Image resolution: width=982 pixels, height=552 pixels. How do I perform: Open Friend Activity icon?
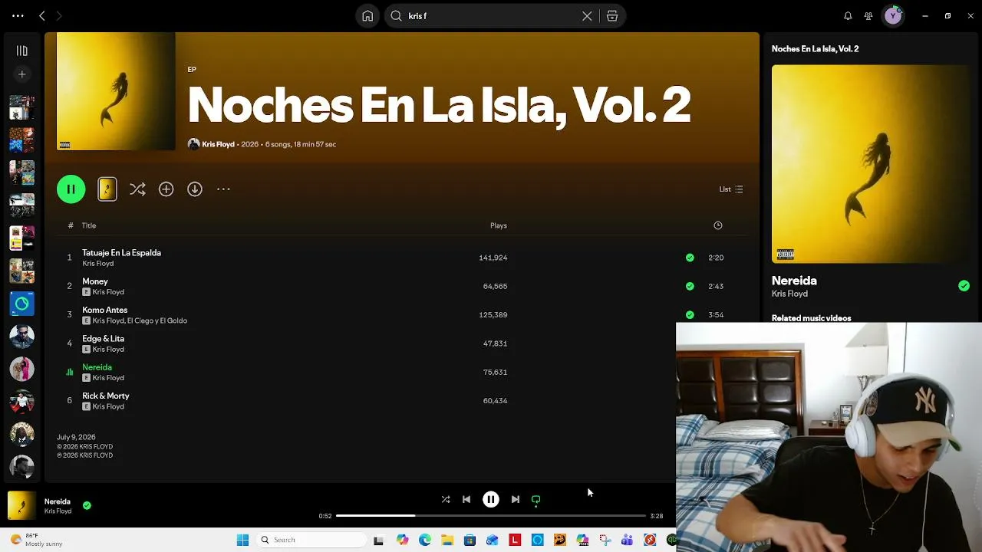tap(868, 16)
